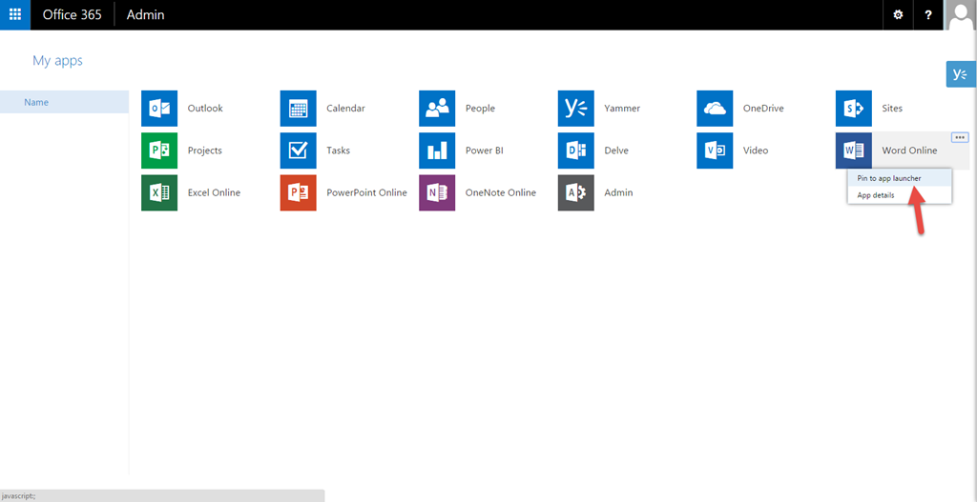The height and width of the screenshot is (502, 977).
Task: Open the Yammer app tile icon
Action: (576, 109)
